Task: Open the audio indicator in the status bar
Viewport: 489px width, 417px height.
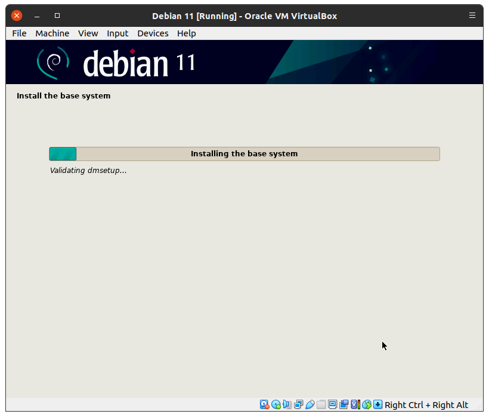Action: [287, 404]
